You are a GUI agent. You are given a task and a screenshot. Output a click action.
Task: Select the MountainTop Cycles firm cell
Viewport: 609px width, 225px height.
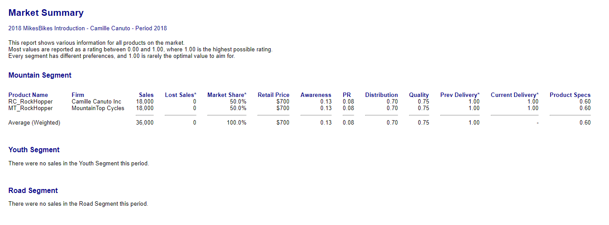pos(98,108)
